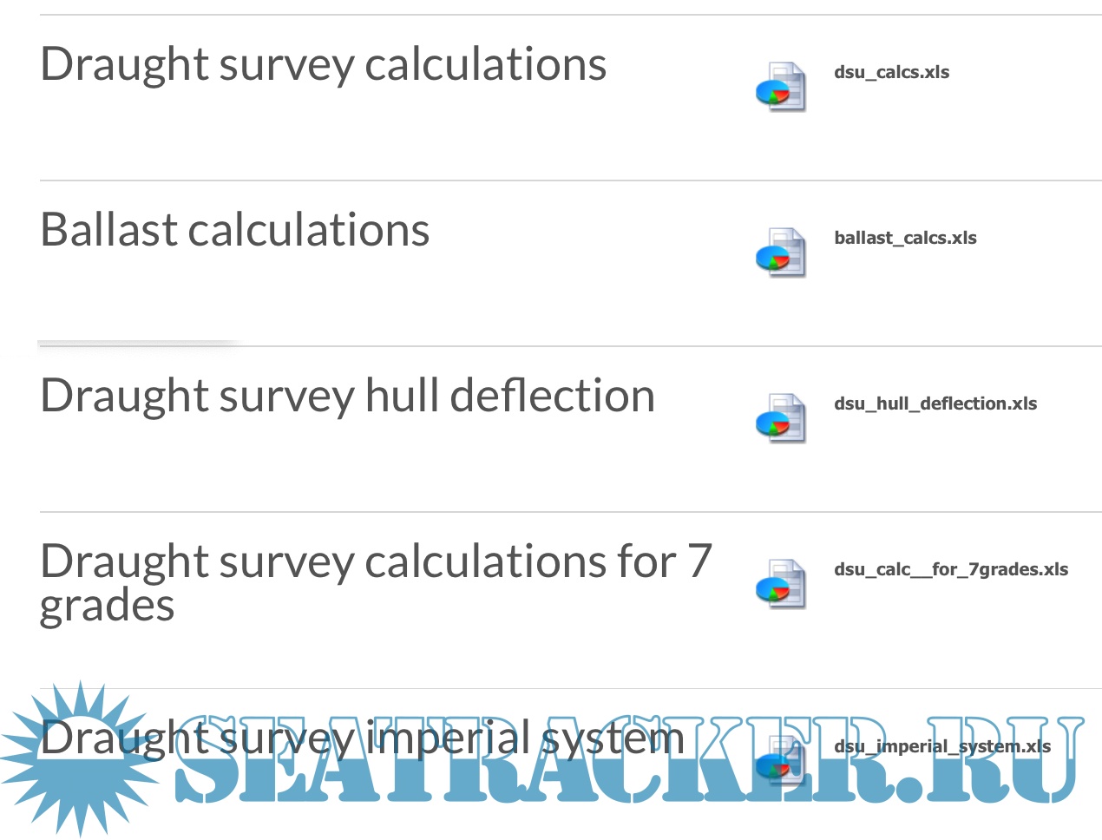The height and width of the screenshot is (840, 1102).
Task: Click the divider line above Ballast calculations
Action: coord(570,180)
